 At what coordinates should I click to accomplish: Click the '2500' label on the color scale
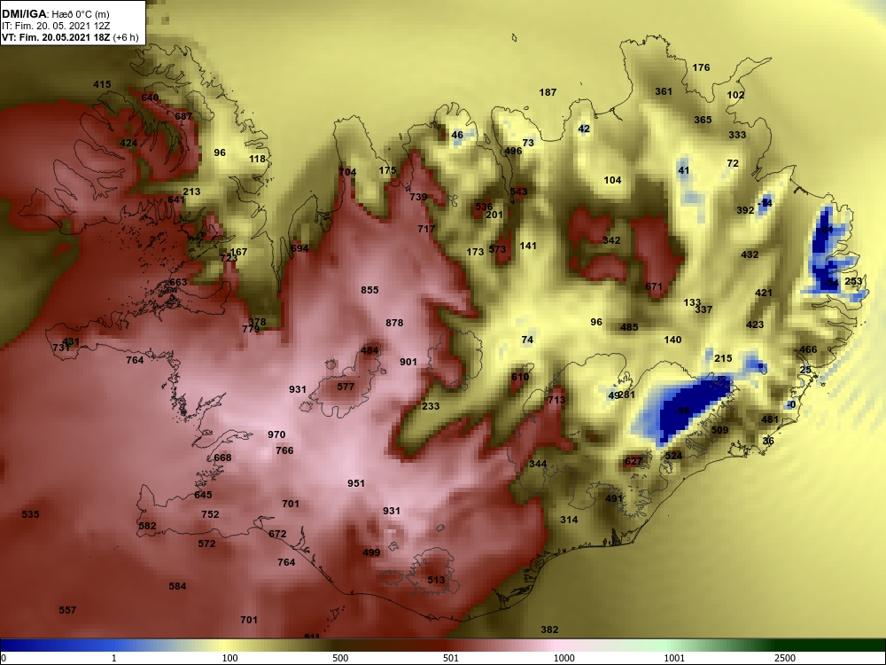click(785, 658)
